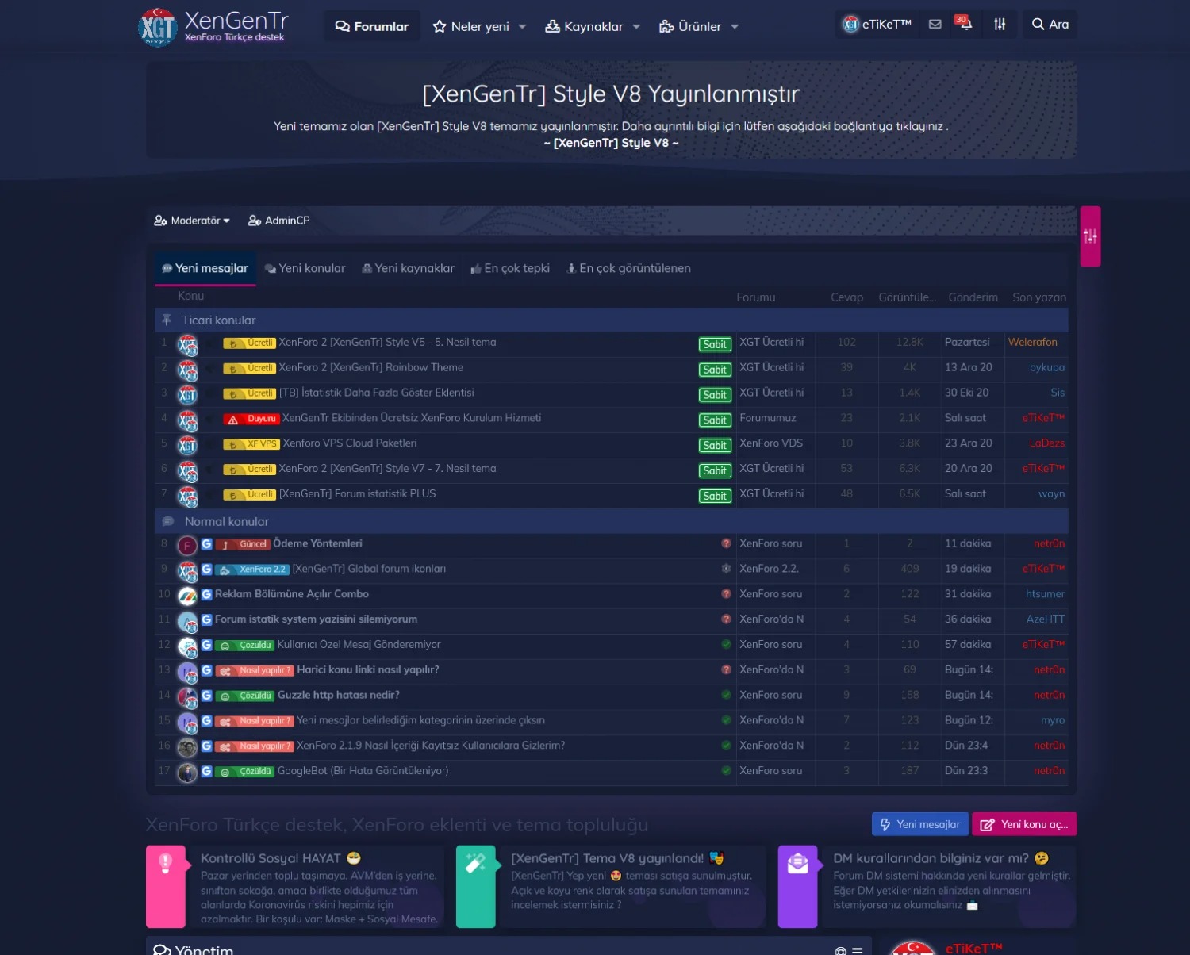
Task: Open Ürünler section
Action: (x=690, y=26)
